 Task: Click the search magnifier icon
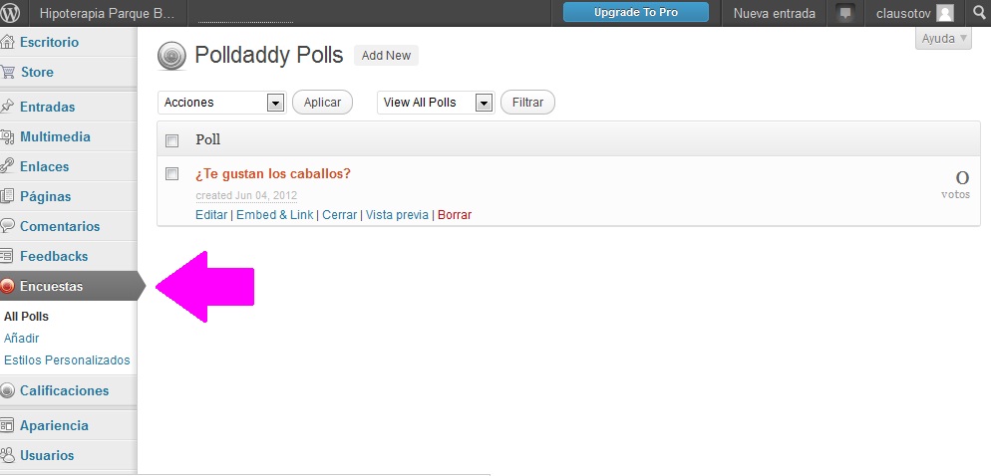pos(977,13)
